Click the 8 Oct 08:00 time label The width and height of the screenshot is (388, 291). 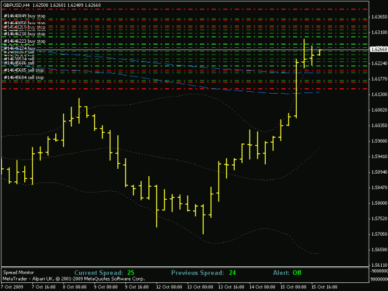coord(74,287)
